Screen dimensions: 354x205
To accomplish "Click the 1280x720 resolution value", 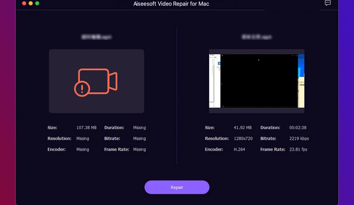I will [x=243, y=139].
